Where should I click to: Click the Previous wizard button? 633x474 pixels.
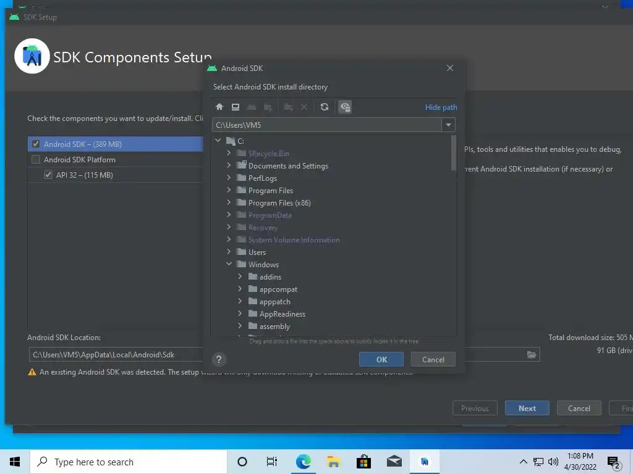point(475,409)
